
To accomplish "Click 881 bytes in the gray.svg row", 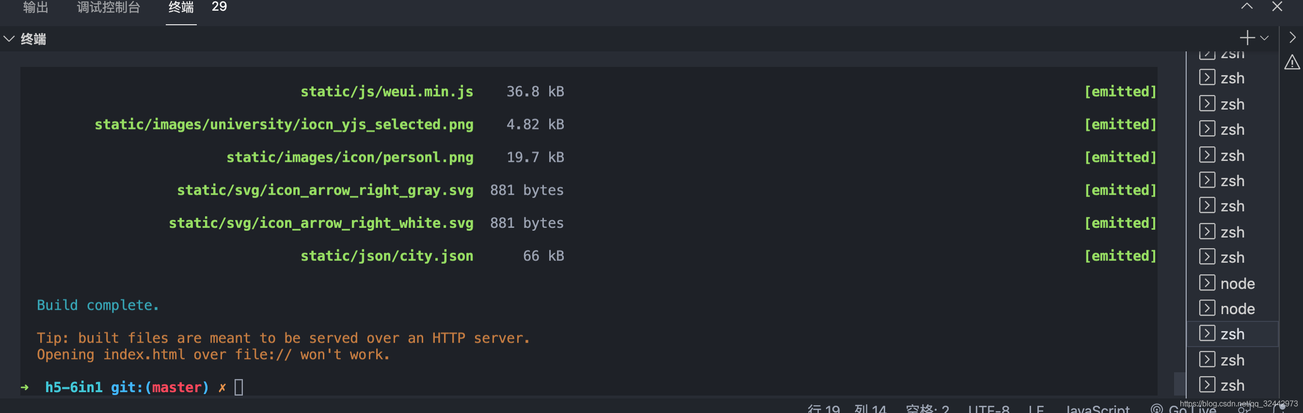I will coord(526,191).
